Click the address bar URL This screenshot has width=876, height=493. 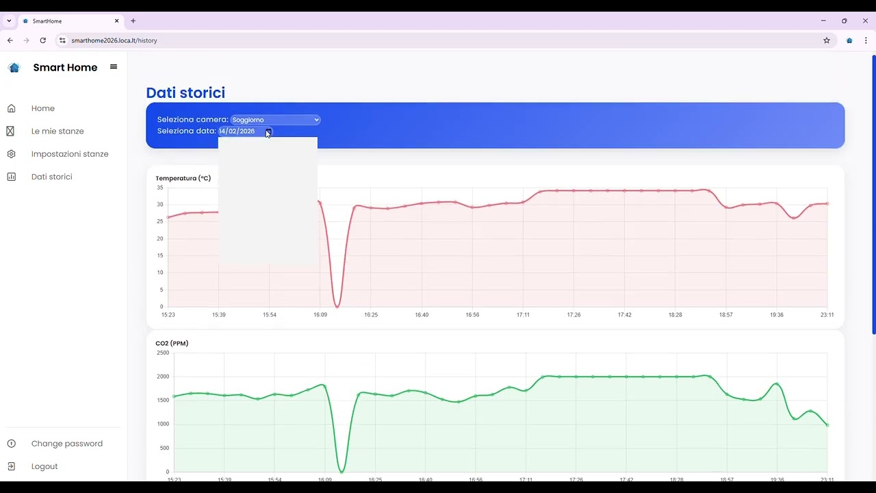point(114,40)
